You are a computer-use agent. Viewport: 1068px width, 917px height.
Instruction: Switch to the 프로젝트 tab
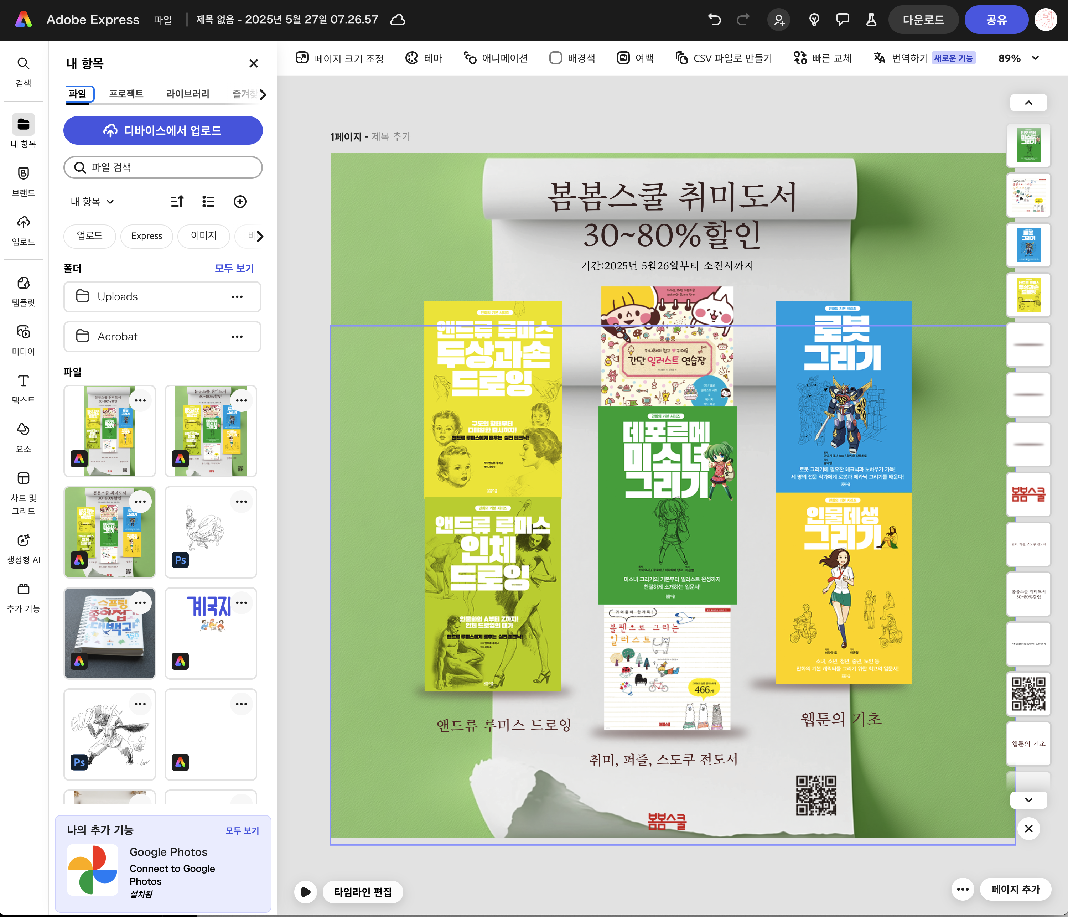tap(126, 94)
